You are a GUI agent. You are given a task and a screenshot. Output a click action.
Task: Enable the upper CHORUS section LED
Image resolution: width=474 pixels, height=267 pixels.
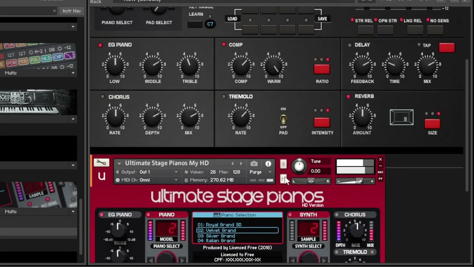103,97
